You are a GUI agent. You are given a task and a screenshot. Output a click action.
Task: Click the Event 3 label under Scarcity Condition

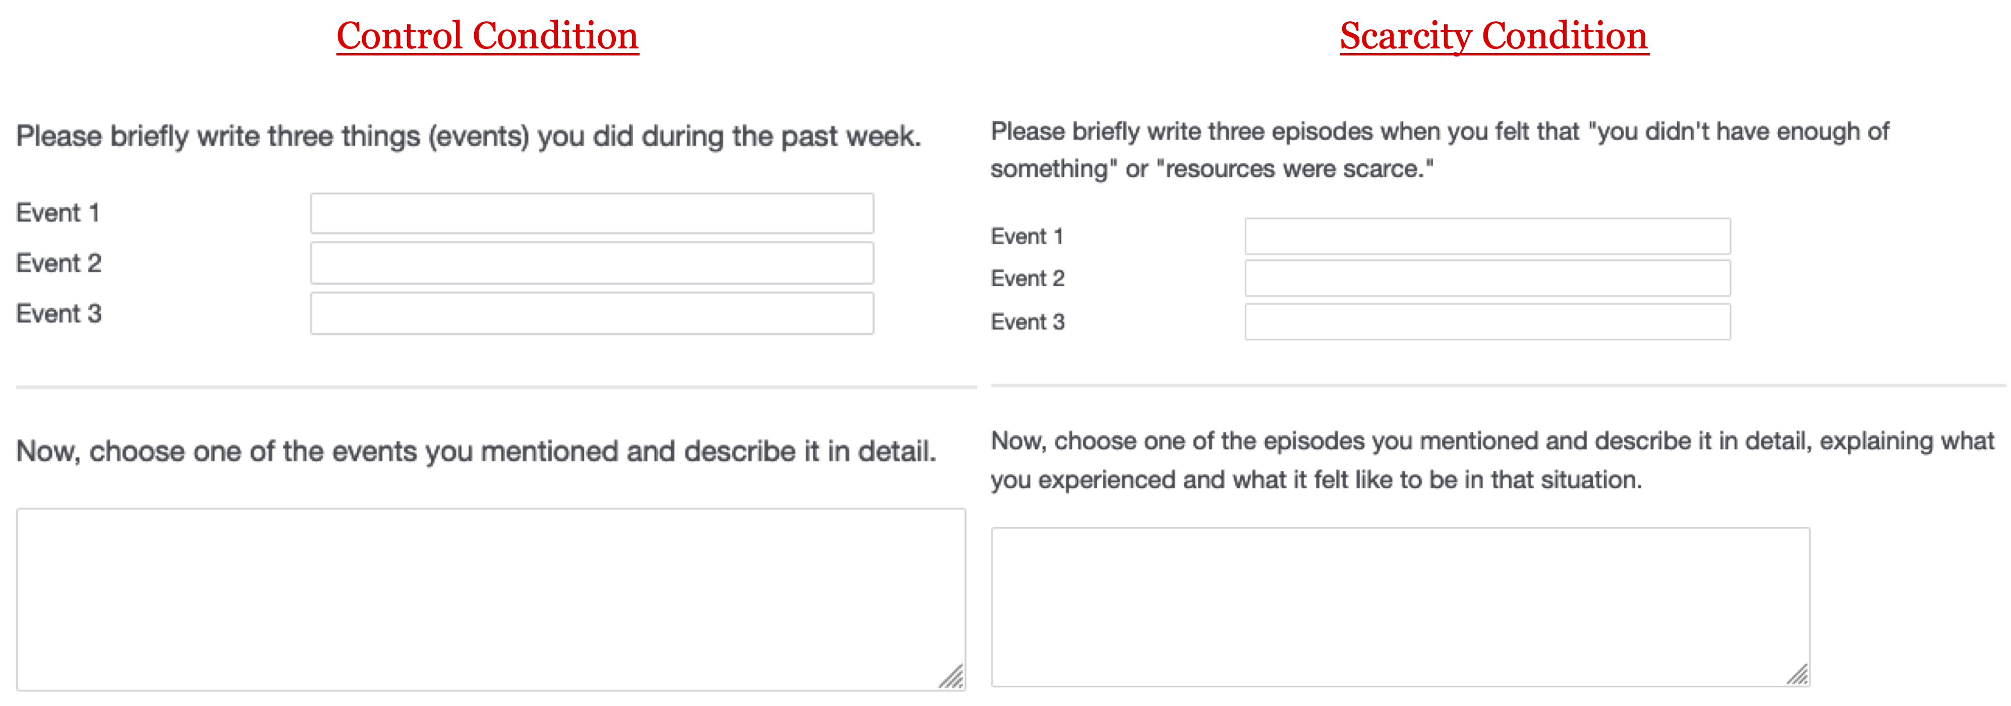(1028, 322)
